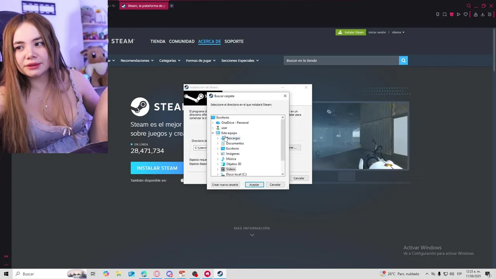Switch to the Steam browser tab
This screenshot has height=279, width=496.
click(x=144, y=6)
